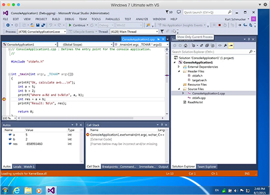
Task: Switch to the Breakpoints tab
Action: pos(110,167)
